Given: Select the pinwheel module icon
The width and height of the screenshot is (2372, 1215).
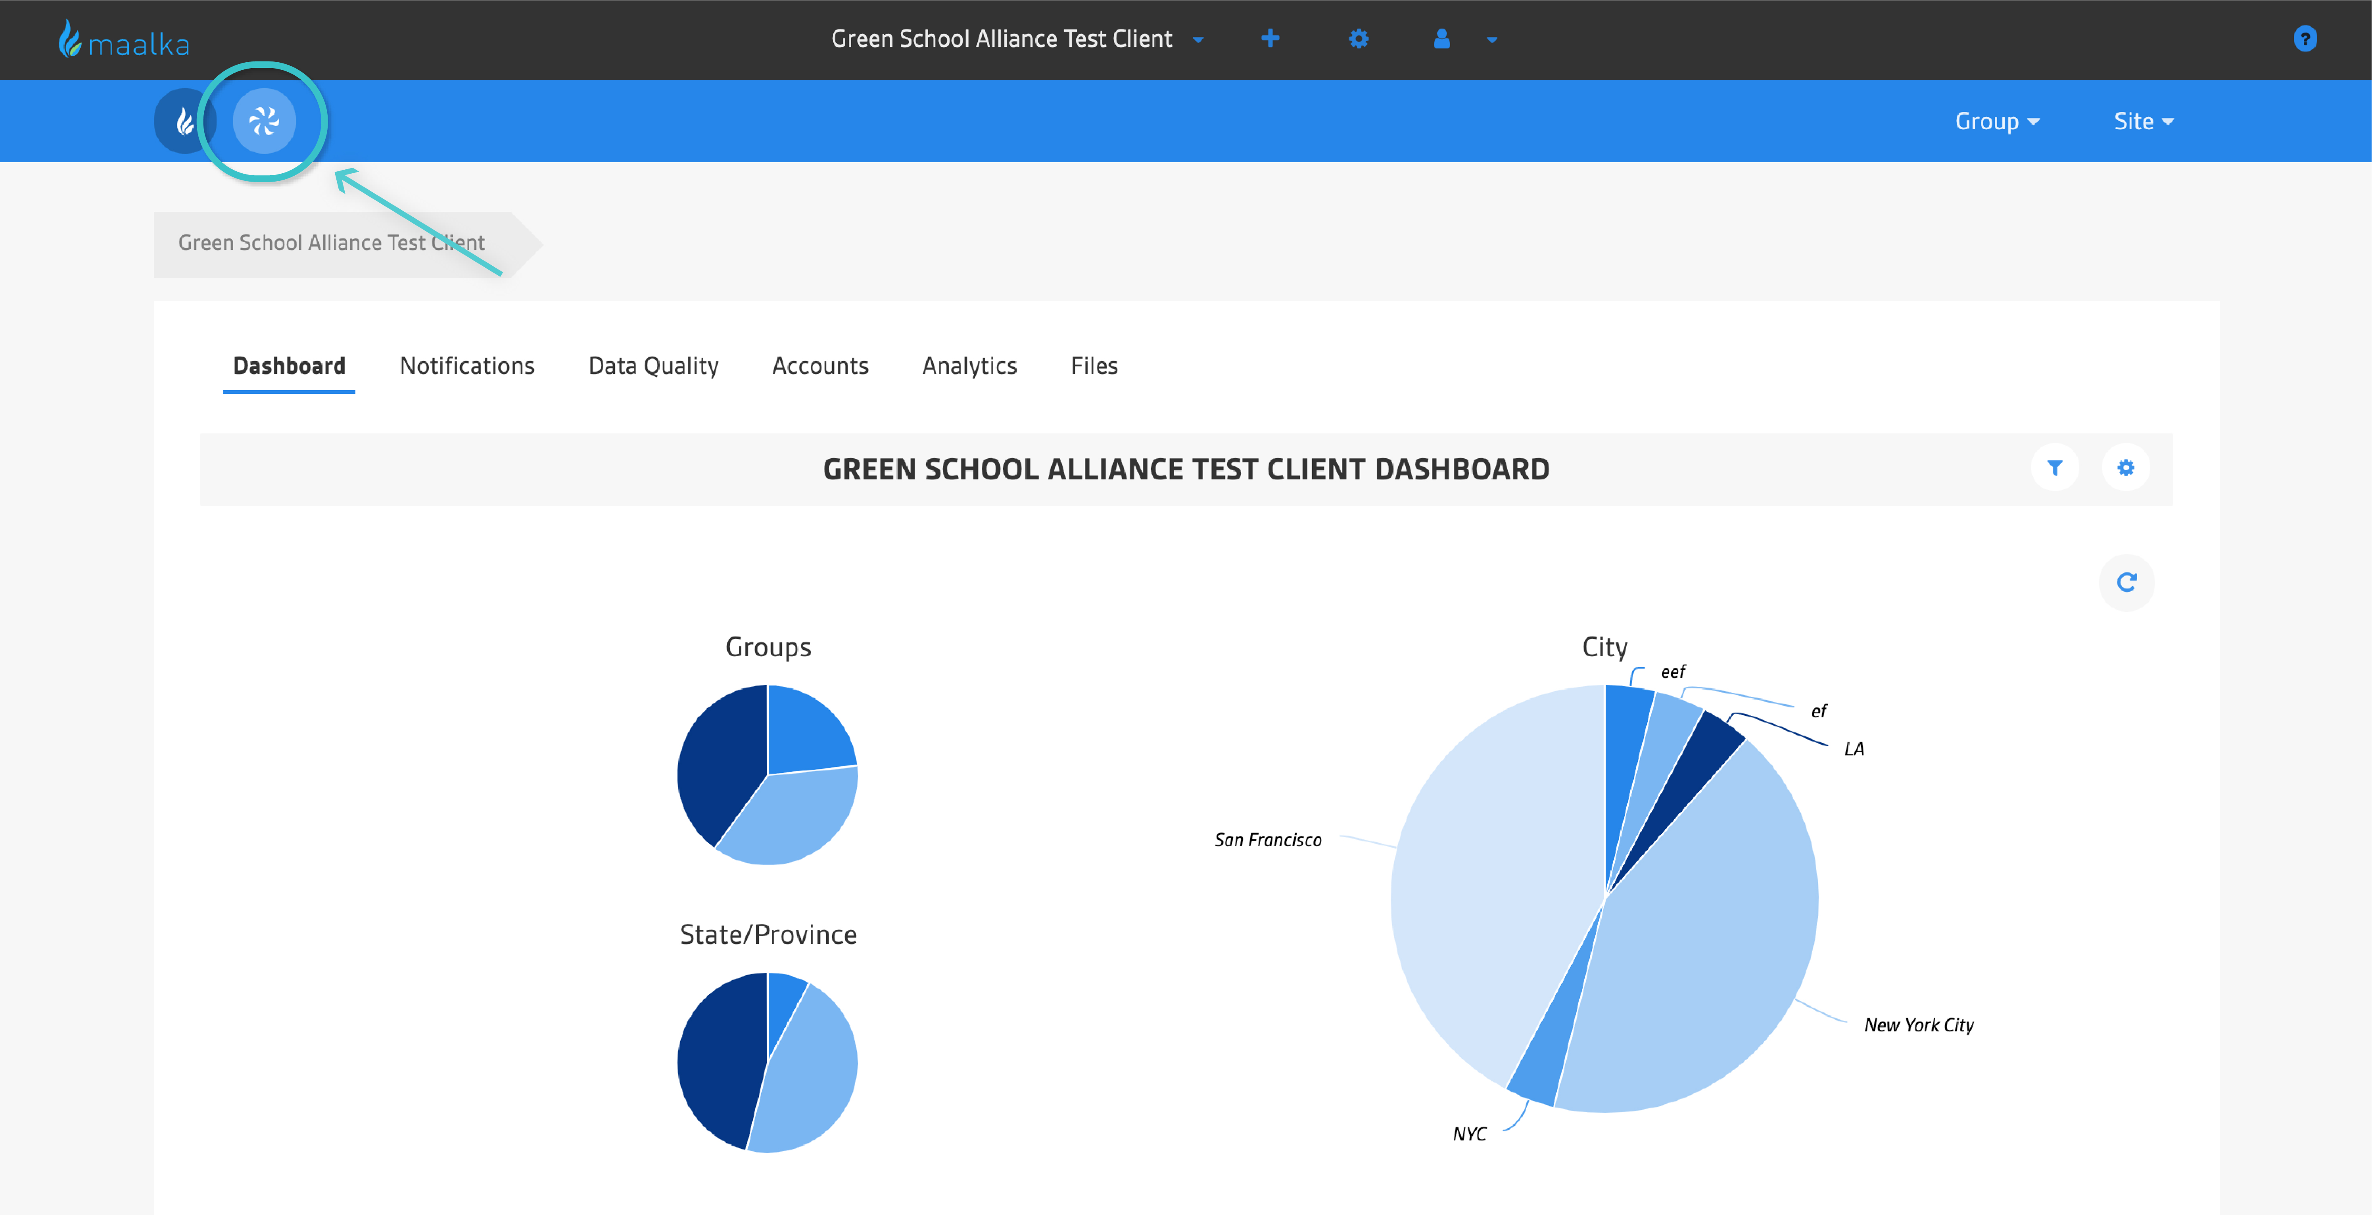Looking at the screenshot, I should point(264,121).
